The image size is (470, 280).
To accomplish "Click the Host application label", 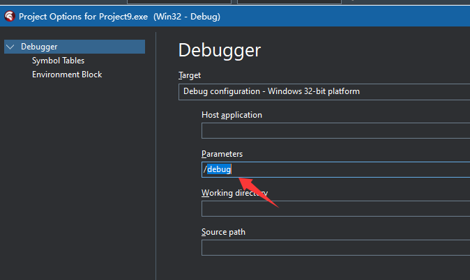I will [x=232, y=115].
